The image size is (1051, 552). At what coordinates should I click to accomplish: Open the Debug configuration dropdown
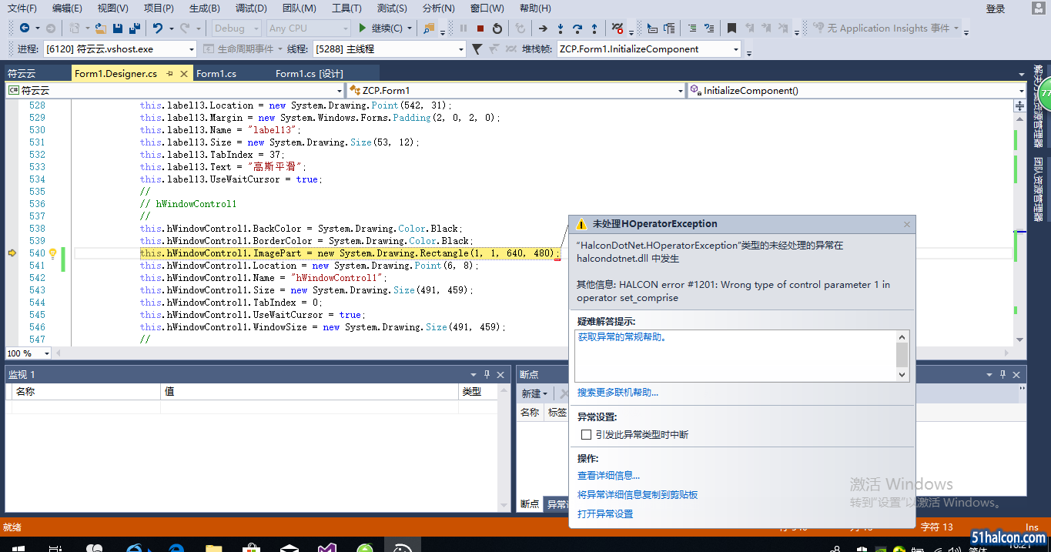[x=236, y=28]
